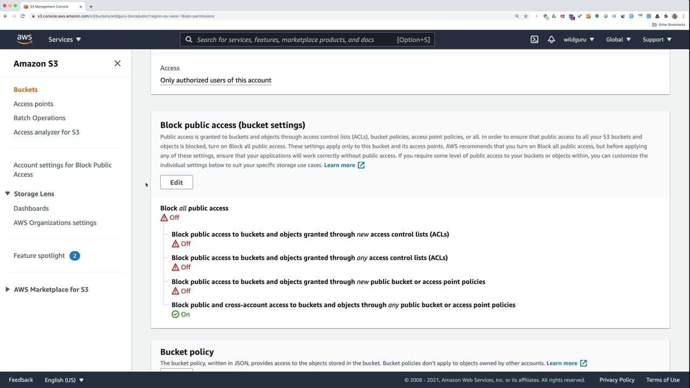Go back with the browser back arrow

click(5, 16)
